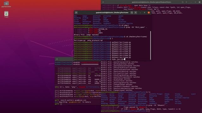Close the hurricane terminal with orange button
202x113 pixels.
149,13
